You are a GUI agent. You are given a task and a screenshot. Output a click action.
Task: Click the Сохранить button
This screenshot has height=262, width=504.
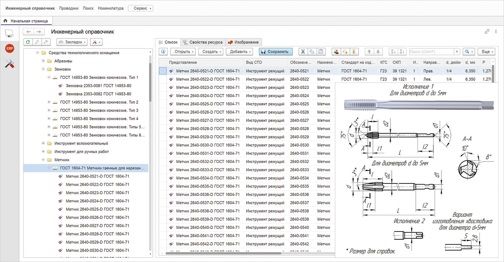tap(276, 52)
